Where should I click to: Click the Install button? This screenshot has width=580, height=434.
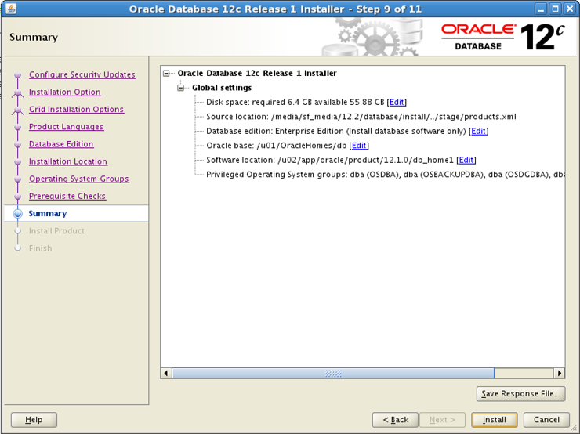pyautogui.click(x=495, y=420)
